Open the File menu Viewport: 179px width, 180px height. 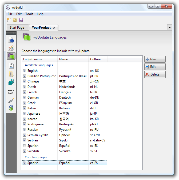tap(10, 14)
